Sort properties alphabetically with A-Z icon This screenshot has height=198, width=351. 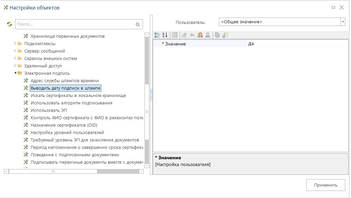[x=165, y=35]
